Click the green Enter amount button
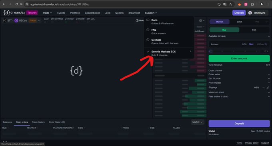This screenshot has width=272, height=146. click(239, 58)
